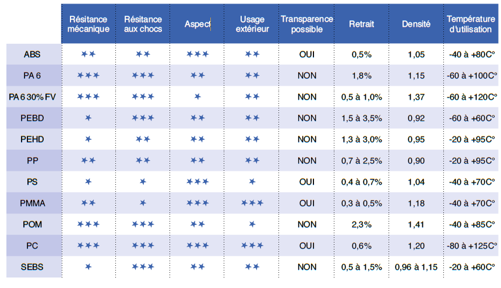Click PC's three-star Résistance aux chocs rating
Image resolution: width=501 pixels, height=288 pixels.
point(143,245)
